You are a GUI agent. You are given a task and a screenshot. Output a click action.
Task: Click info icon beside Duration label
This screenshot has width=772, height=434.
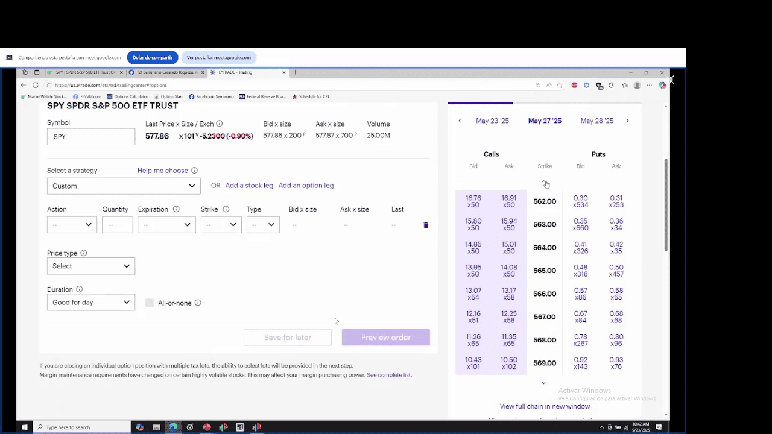pos(79,289)
